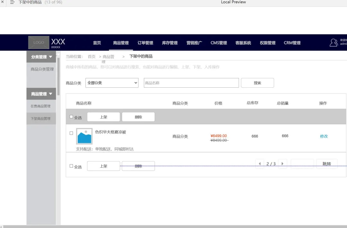Click the 总销量 column header
This screenshot has width=347, height=228.
[x=283, y=103]
